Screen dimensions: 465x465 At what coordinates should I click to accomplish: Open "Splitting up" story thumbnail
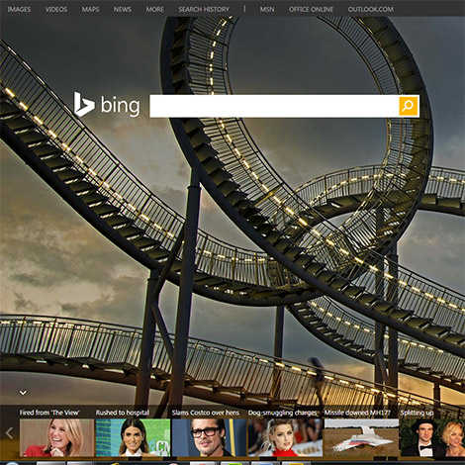[432, 437]
